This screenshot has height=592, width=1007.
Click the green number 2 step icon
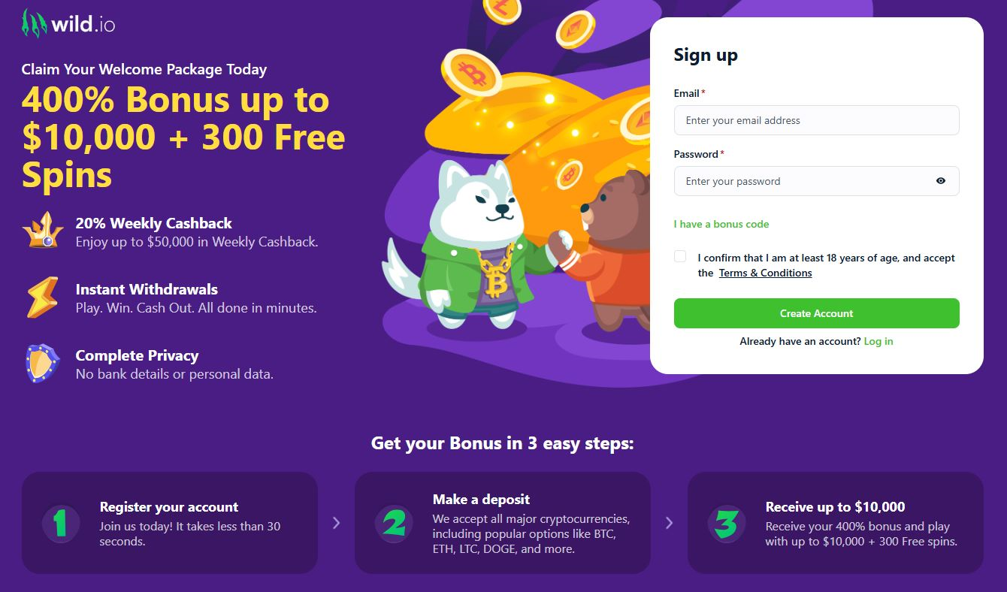point(393,523)
